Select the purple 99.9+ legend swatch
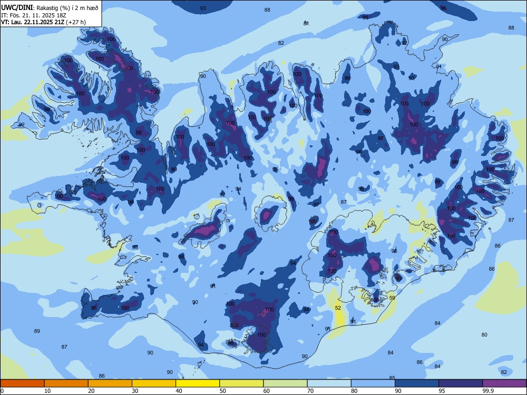The width and height of the screenshot is (527, 395). point(504,383)
